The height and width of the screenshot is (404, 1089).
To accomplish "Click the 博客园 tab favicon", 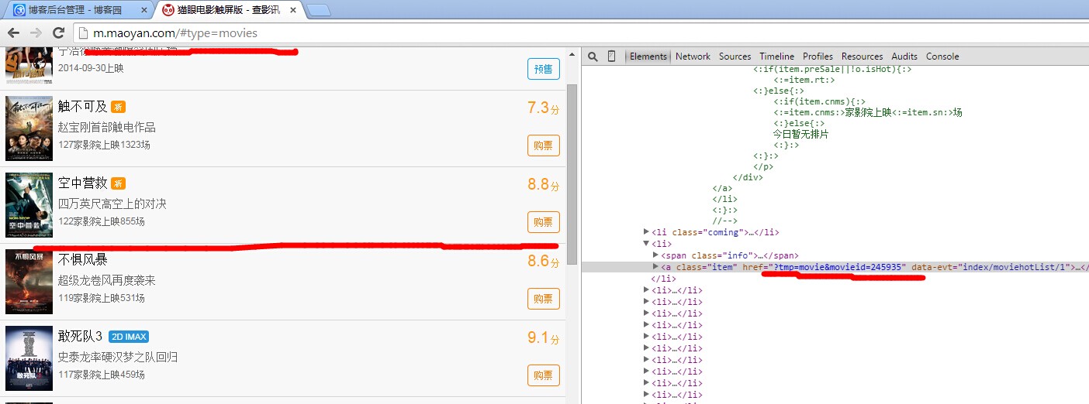I will tap(18, 10).
